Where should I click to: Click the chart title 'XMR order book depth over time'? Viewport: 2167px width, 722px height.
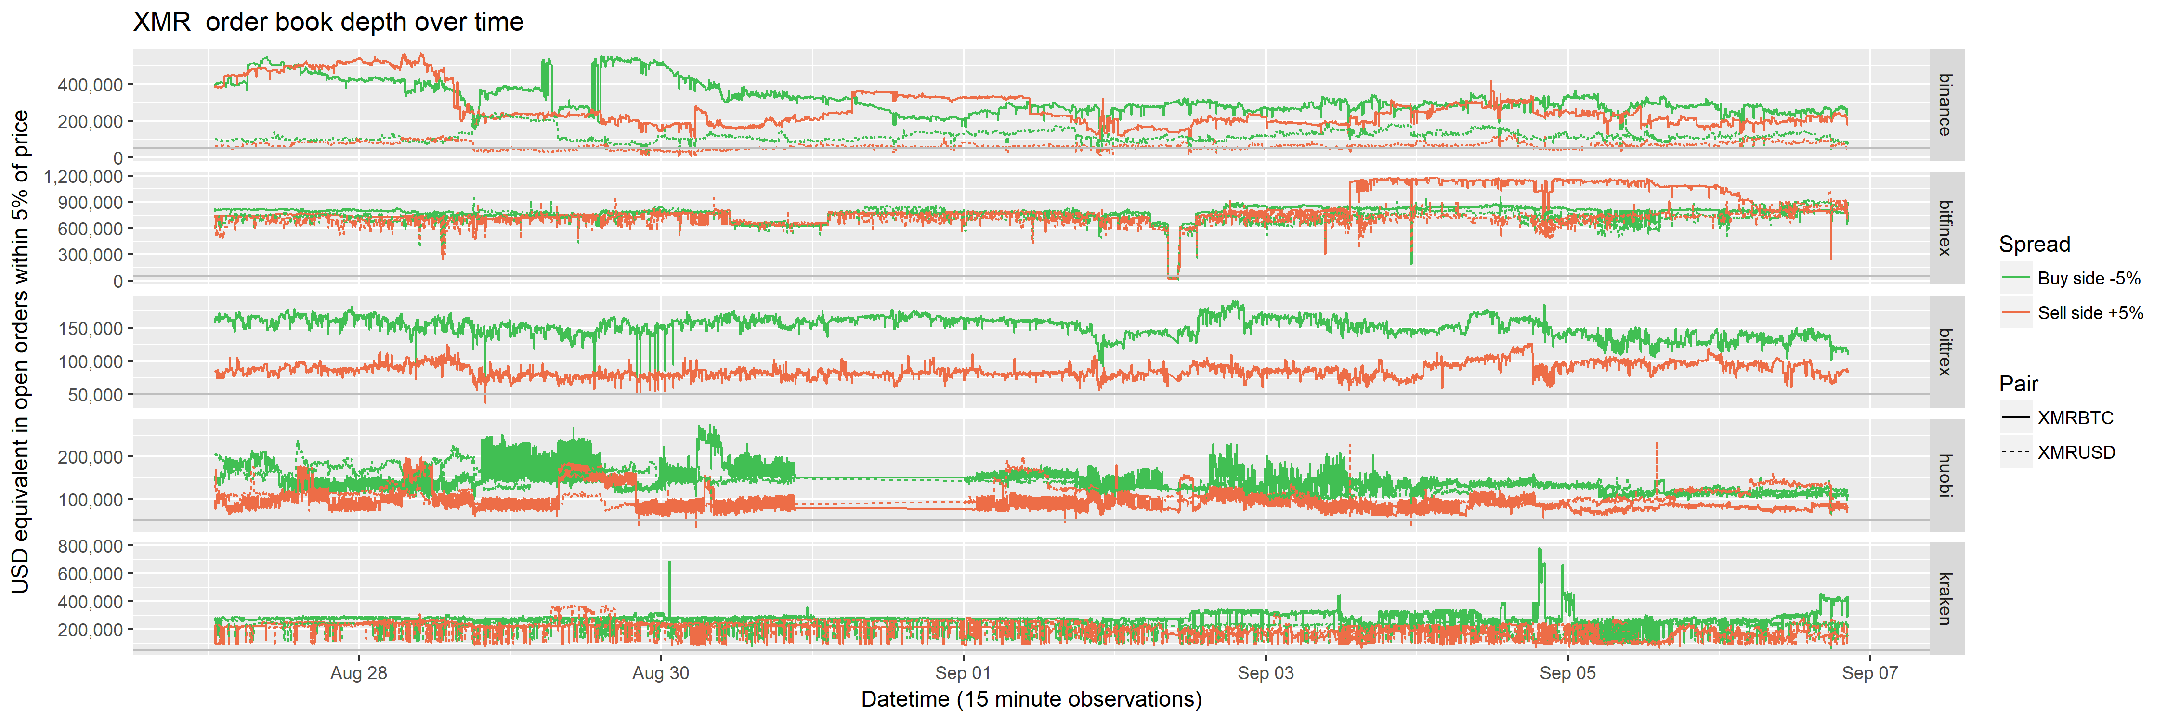[328, 22]
